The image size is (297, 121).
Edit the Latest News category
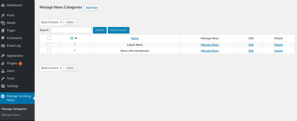click(251, 45)
